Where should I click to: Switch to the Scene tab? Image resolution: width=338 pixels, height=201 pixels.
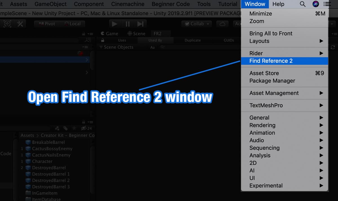(x=136, y=33)
